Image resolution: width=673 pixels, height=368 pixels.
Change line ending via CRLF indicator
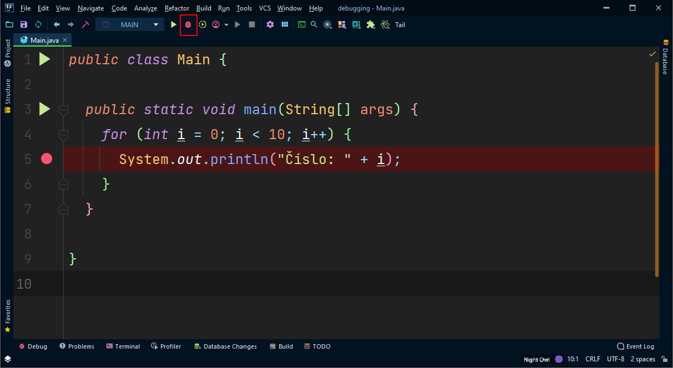pos(593,359)
